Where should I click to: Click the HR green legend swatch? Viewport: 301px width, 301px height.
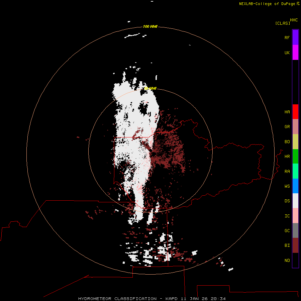(295, 157)
